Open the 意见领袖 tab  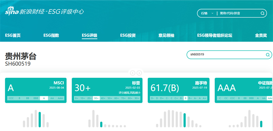166,35
